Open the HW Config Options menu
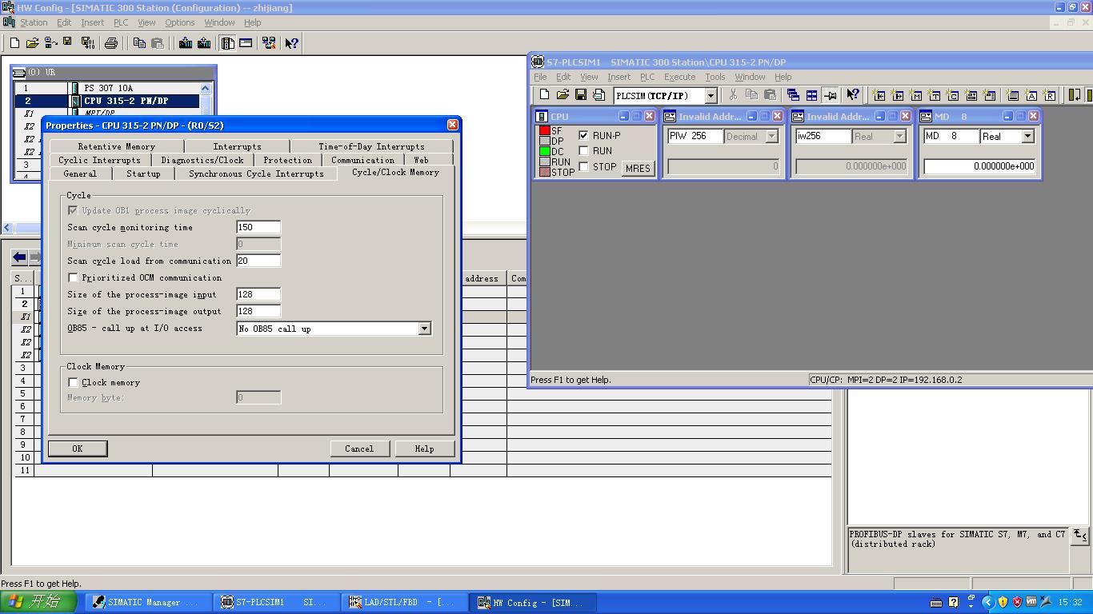This screenshot has width=1093, height=614. pyautogui.click(x=179, y=22)
